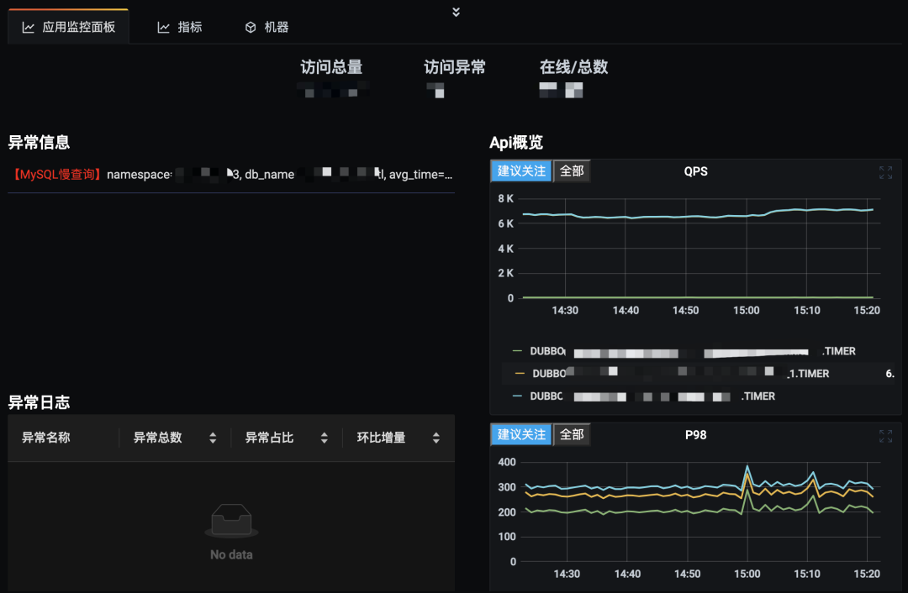Expand the QPS chart to fullscreen
Image resolution: width=908 pixels, height=593 pixels.
click(x=884, y=172)
